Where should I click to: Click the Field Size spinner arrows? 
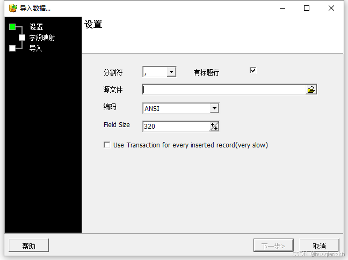coord(214,127)
